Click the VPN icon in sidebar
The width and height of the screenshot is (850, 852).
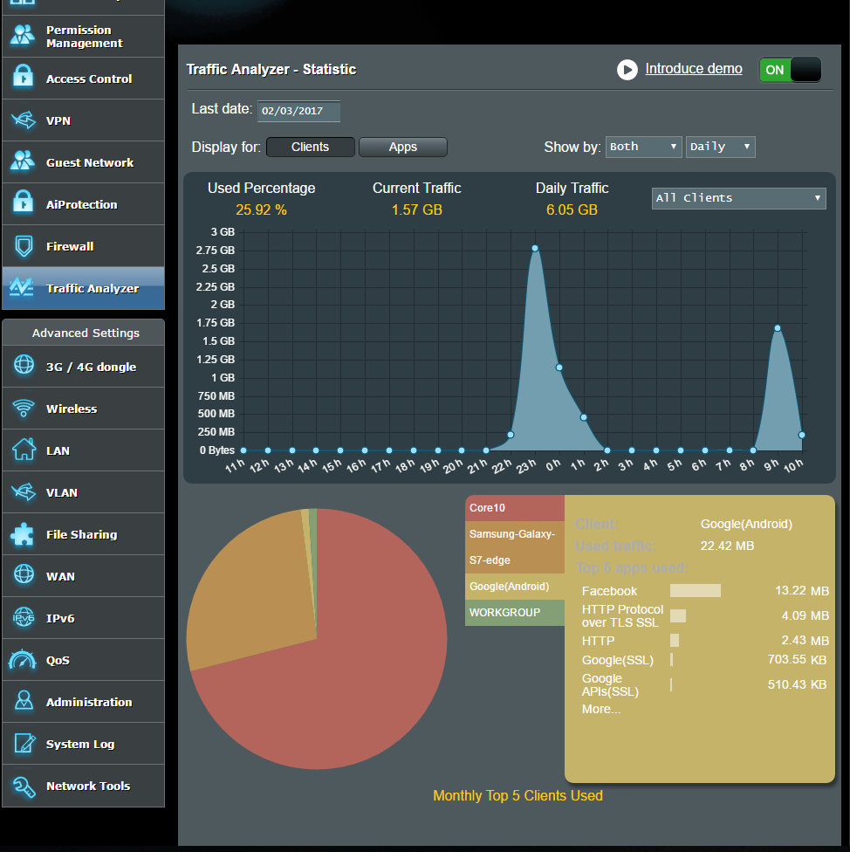(23, 120)
